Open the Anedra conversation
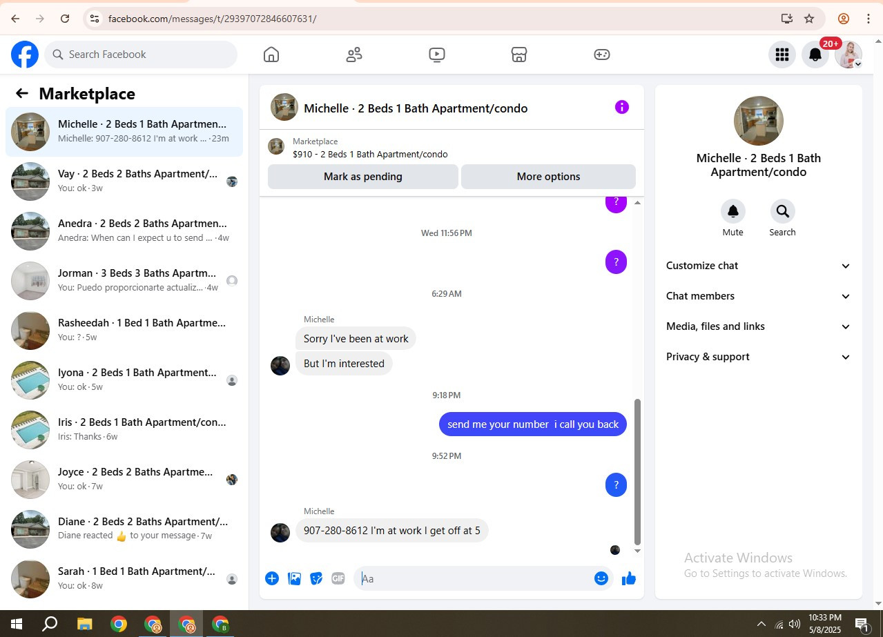 (x=124, y=231)
